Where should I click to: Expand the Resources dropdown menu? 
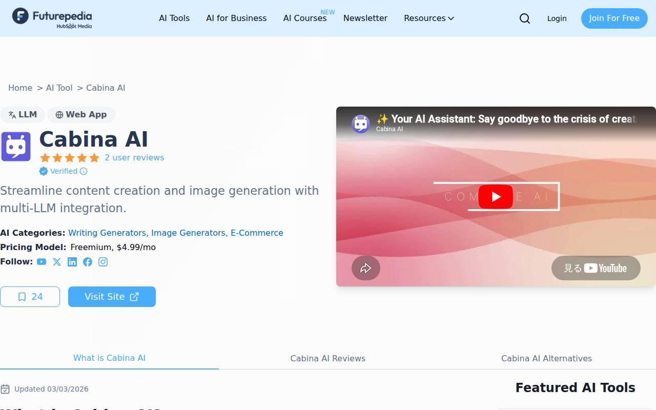click(429, 18)
